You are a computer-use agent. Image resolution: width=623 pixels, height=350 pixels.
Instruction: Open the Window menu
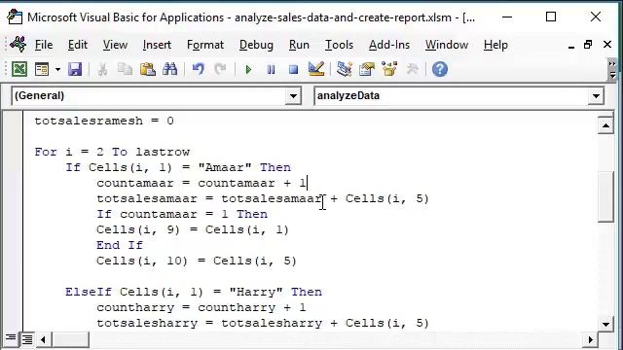pos(447,45)
